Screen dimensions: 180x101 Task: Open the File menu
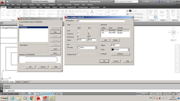click(8, 4)
